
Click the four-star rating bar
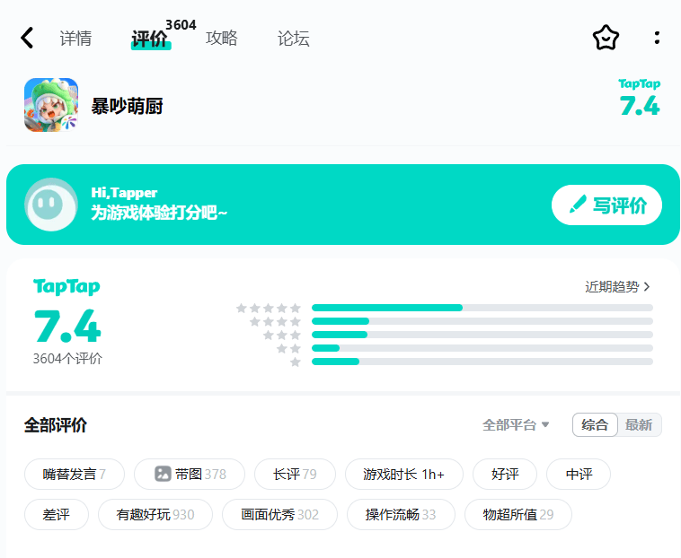(482, 321)
